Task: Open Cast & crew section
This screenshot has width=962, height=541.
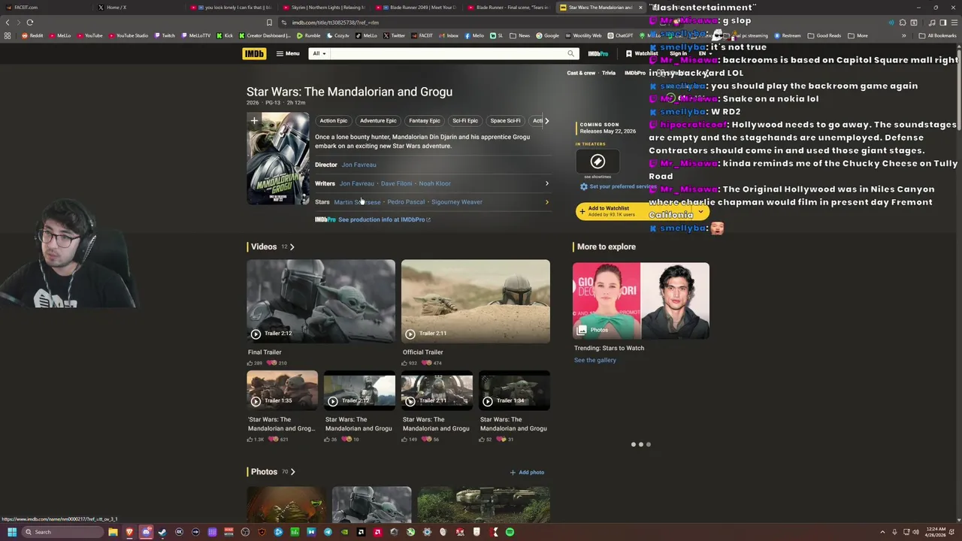Action: tap(581, 73)
